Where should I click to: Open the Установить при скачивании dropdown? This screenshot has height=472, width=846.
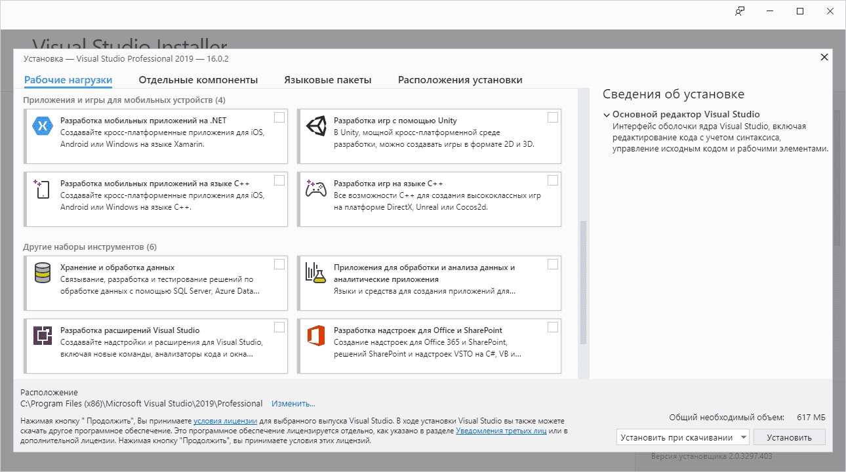683,437
